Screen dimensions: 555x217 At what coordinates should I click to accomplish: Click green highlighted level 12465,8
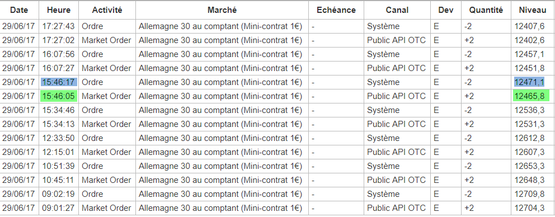click(x=531, y=96)
